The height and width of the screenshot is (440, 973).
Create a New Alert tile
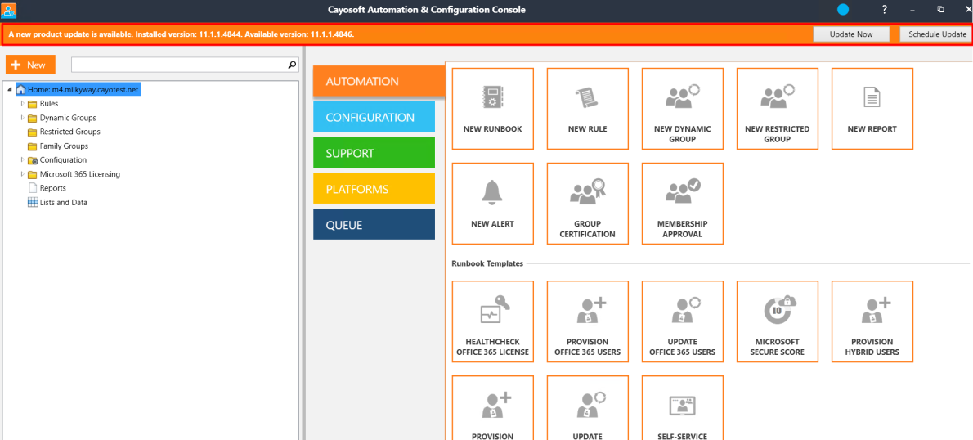click(493, 204)
